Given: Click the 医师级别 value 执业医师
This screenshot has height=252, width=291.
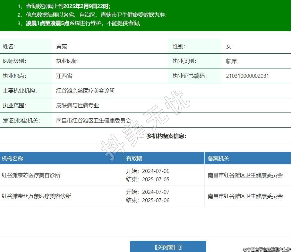Looking at the screenshot, I should click(x=67, y=61).
